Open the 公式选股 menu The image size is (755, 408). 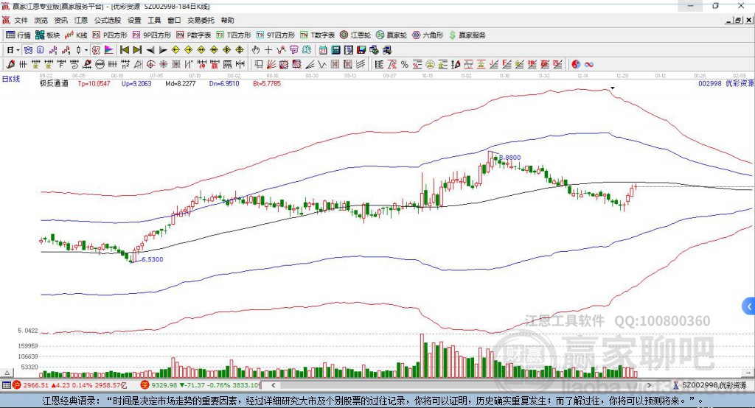pyautogui.click(x=108, y=20)
